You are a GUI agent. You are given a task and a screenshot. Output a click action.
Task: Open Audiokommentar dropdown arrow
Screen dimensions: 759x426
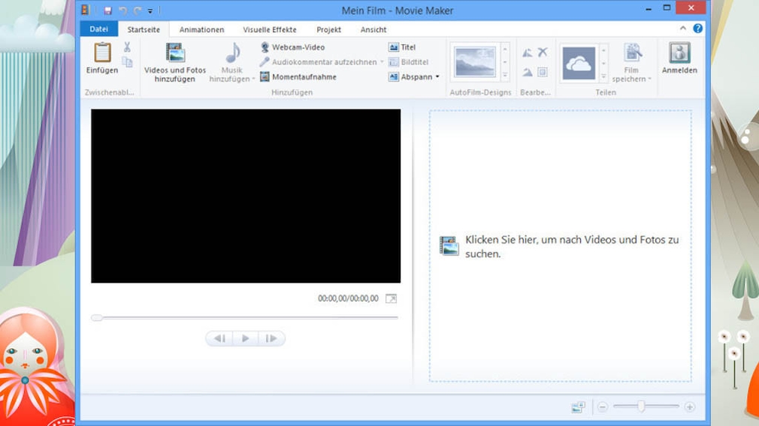point(382,61)
